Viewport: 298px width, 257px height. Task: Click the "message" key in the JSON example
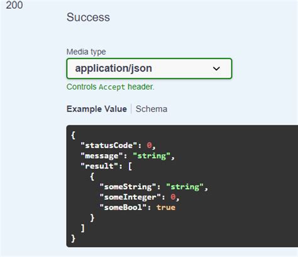tap(102, 156)
